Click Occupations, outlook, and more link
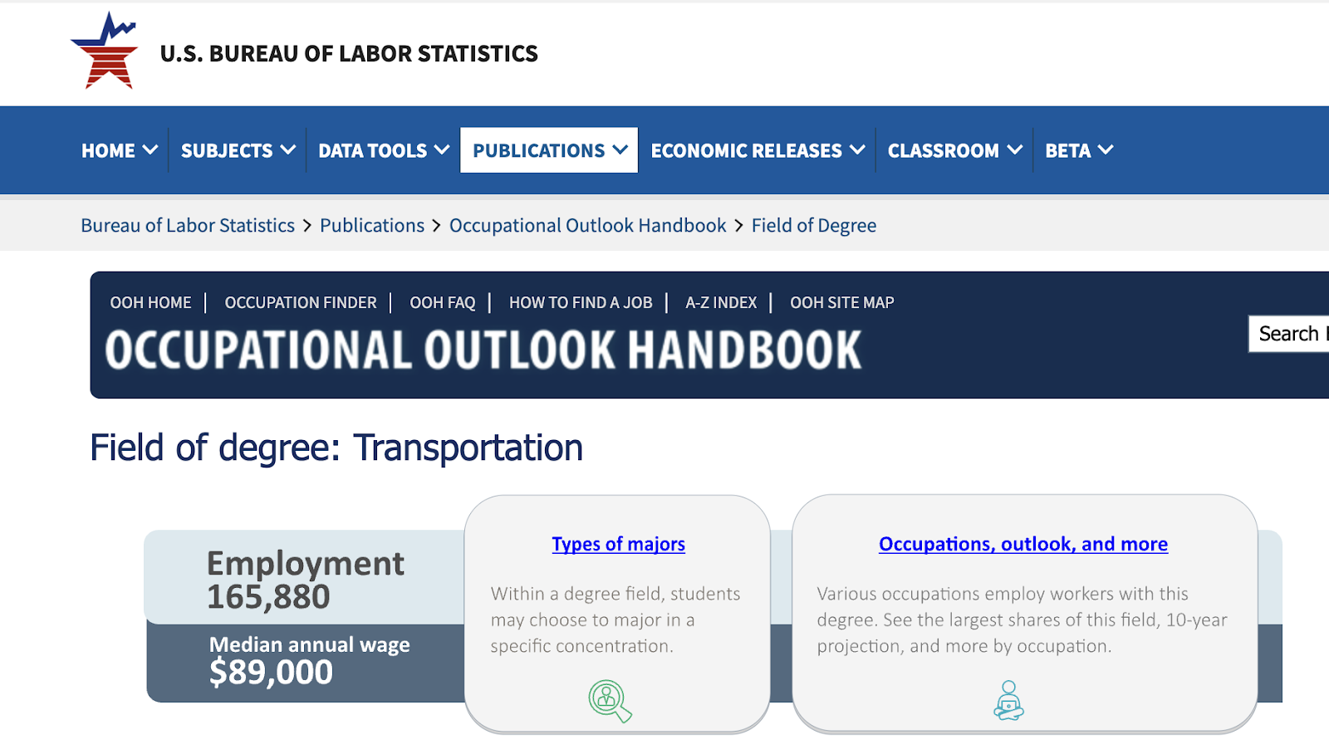This screenshot has height=754, width=1329. [1023, 545]
